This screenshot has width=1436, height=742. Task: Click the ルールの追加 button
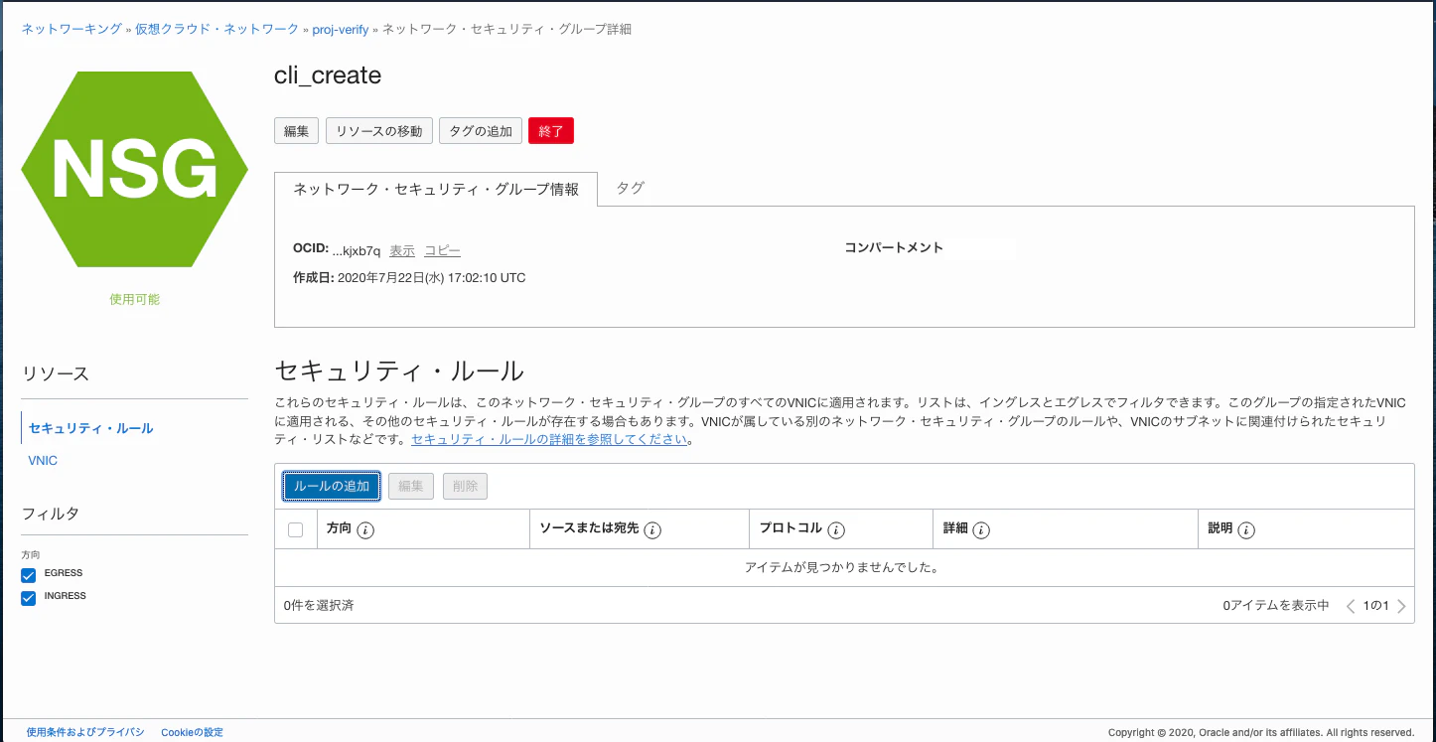332,486
